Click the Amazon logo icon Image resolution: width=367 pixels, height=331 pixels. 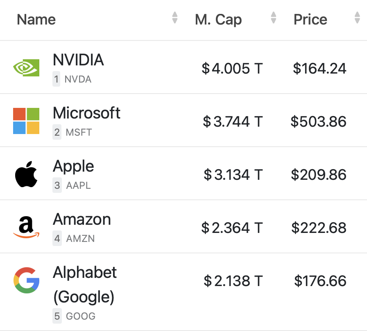[26, 227]
